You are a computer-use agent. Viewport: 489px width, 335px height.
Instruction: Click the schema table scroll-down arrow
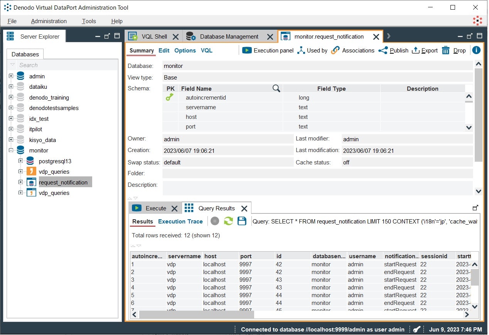tap(469, 127)
